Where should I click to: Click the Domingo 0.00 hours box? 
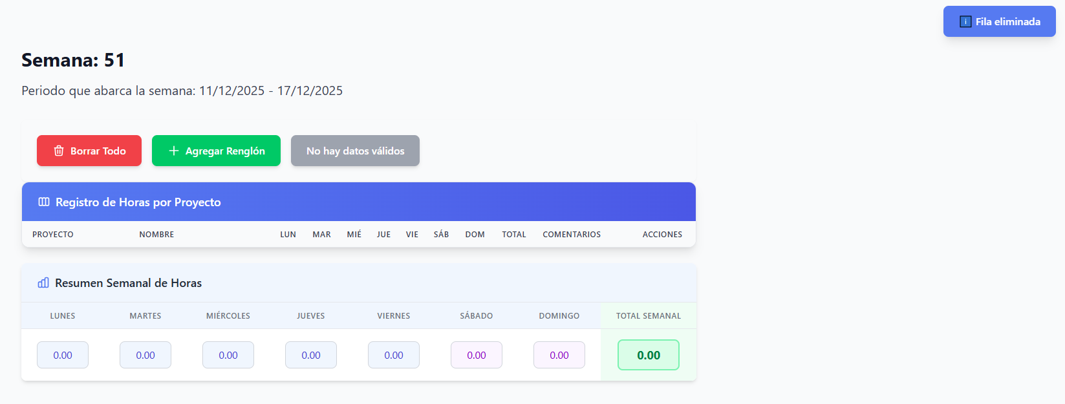coord(559,355)
